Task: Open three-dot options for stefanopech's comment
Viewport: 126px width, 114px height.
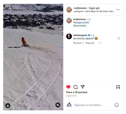Action: pos(100,43)
